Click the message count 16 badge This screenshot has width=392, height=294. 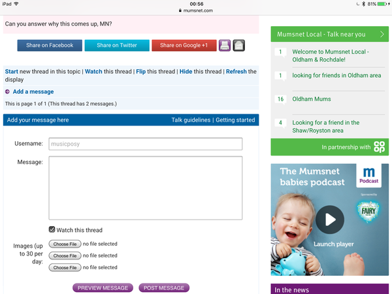point(280,99)
